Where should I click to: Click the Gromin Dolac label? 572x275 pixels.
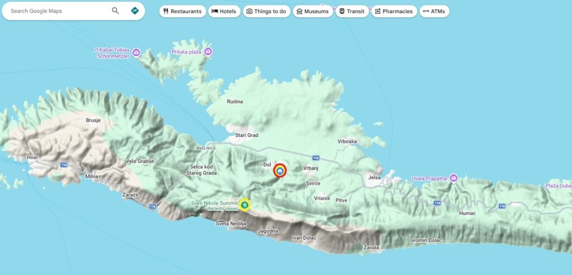(x=426, y=240)
